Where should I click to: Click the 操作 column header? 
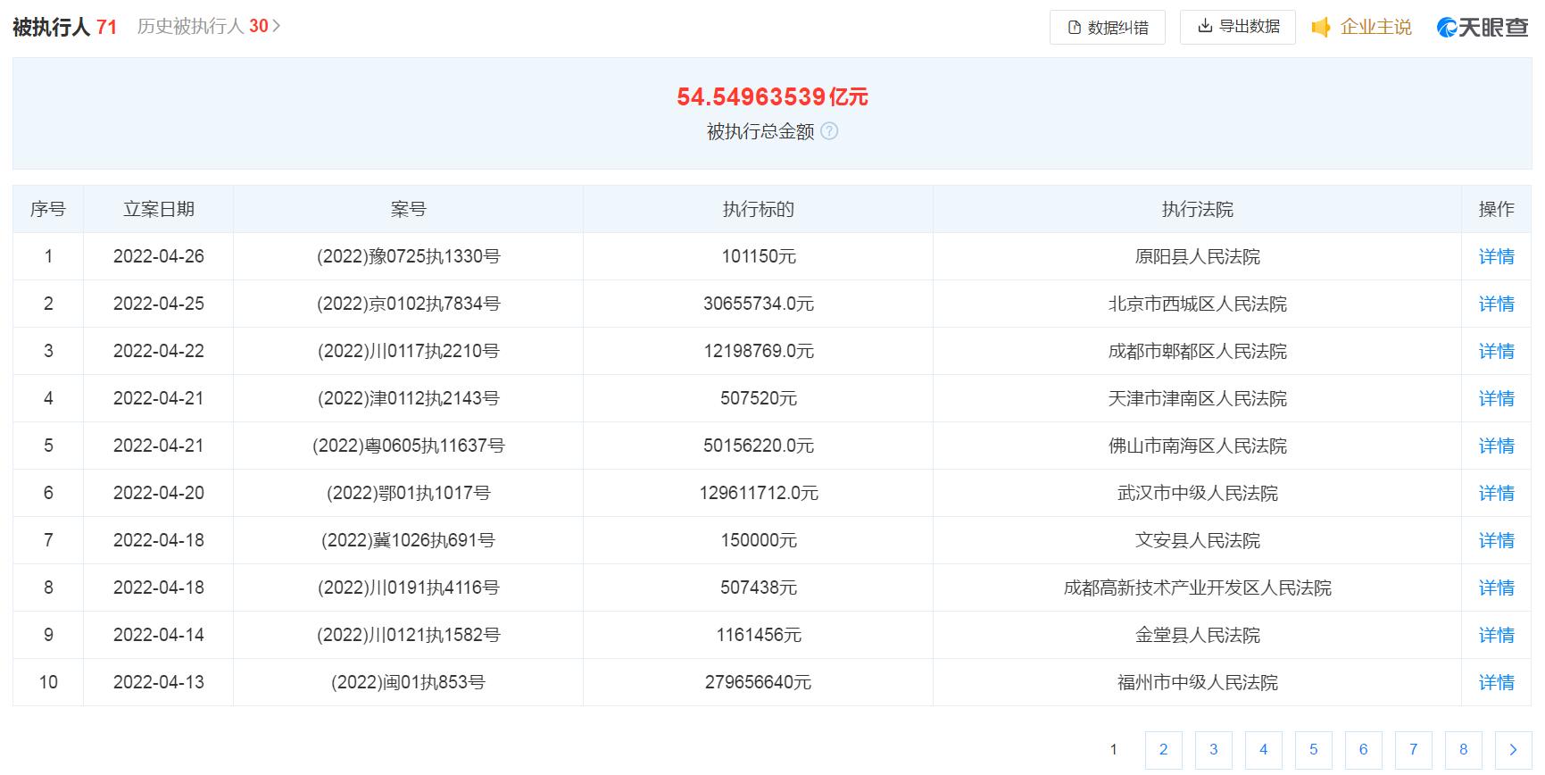point(1497,209)
